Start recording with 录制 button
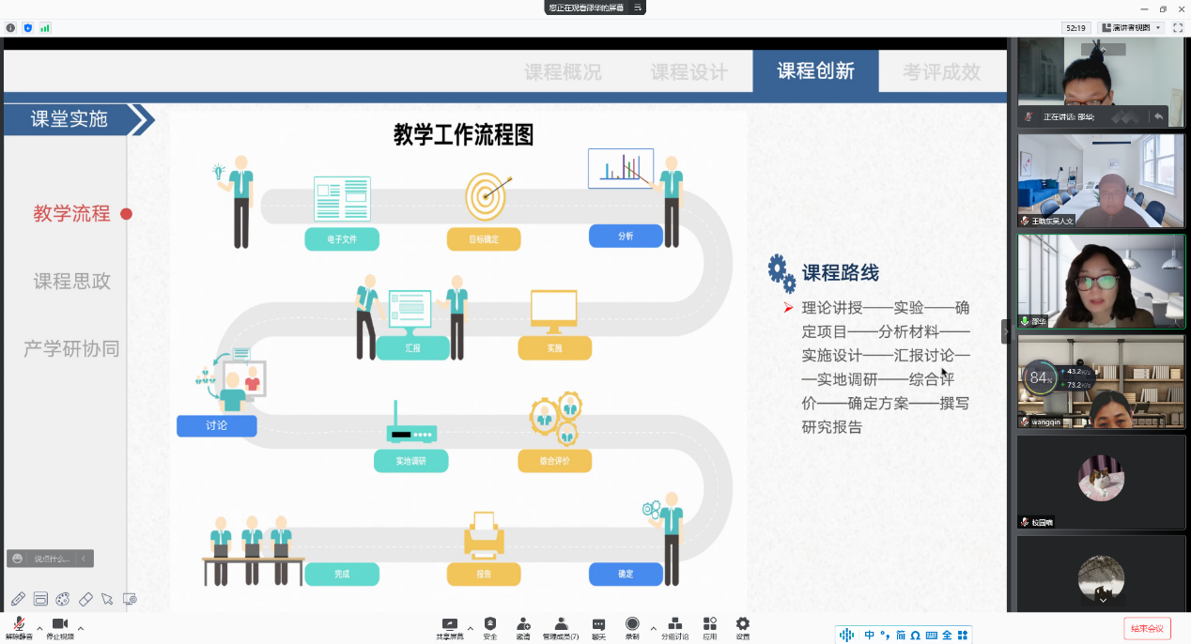Image resolution: width=1191 pixels, height=644 pixels. coord(632,627)
